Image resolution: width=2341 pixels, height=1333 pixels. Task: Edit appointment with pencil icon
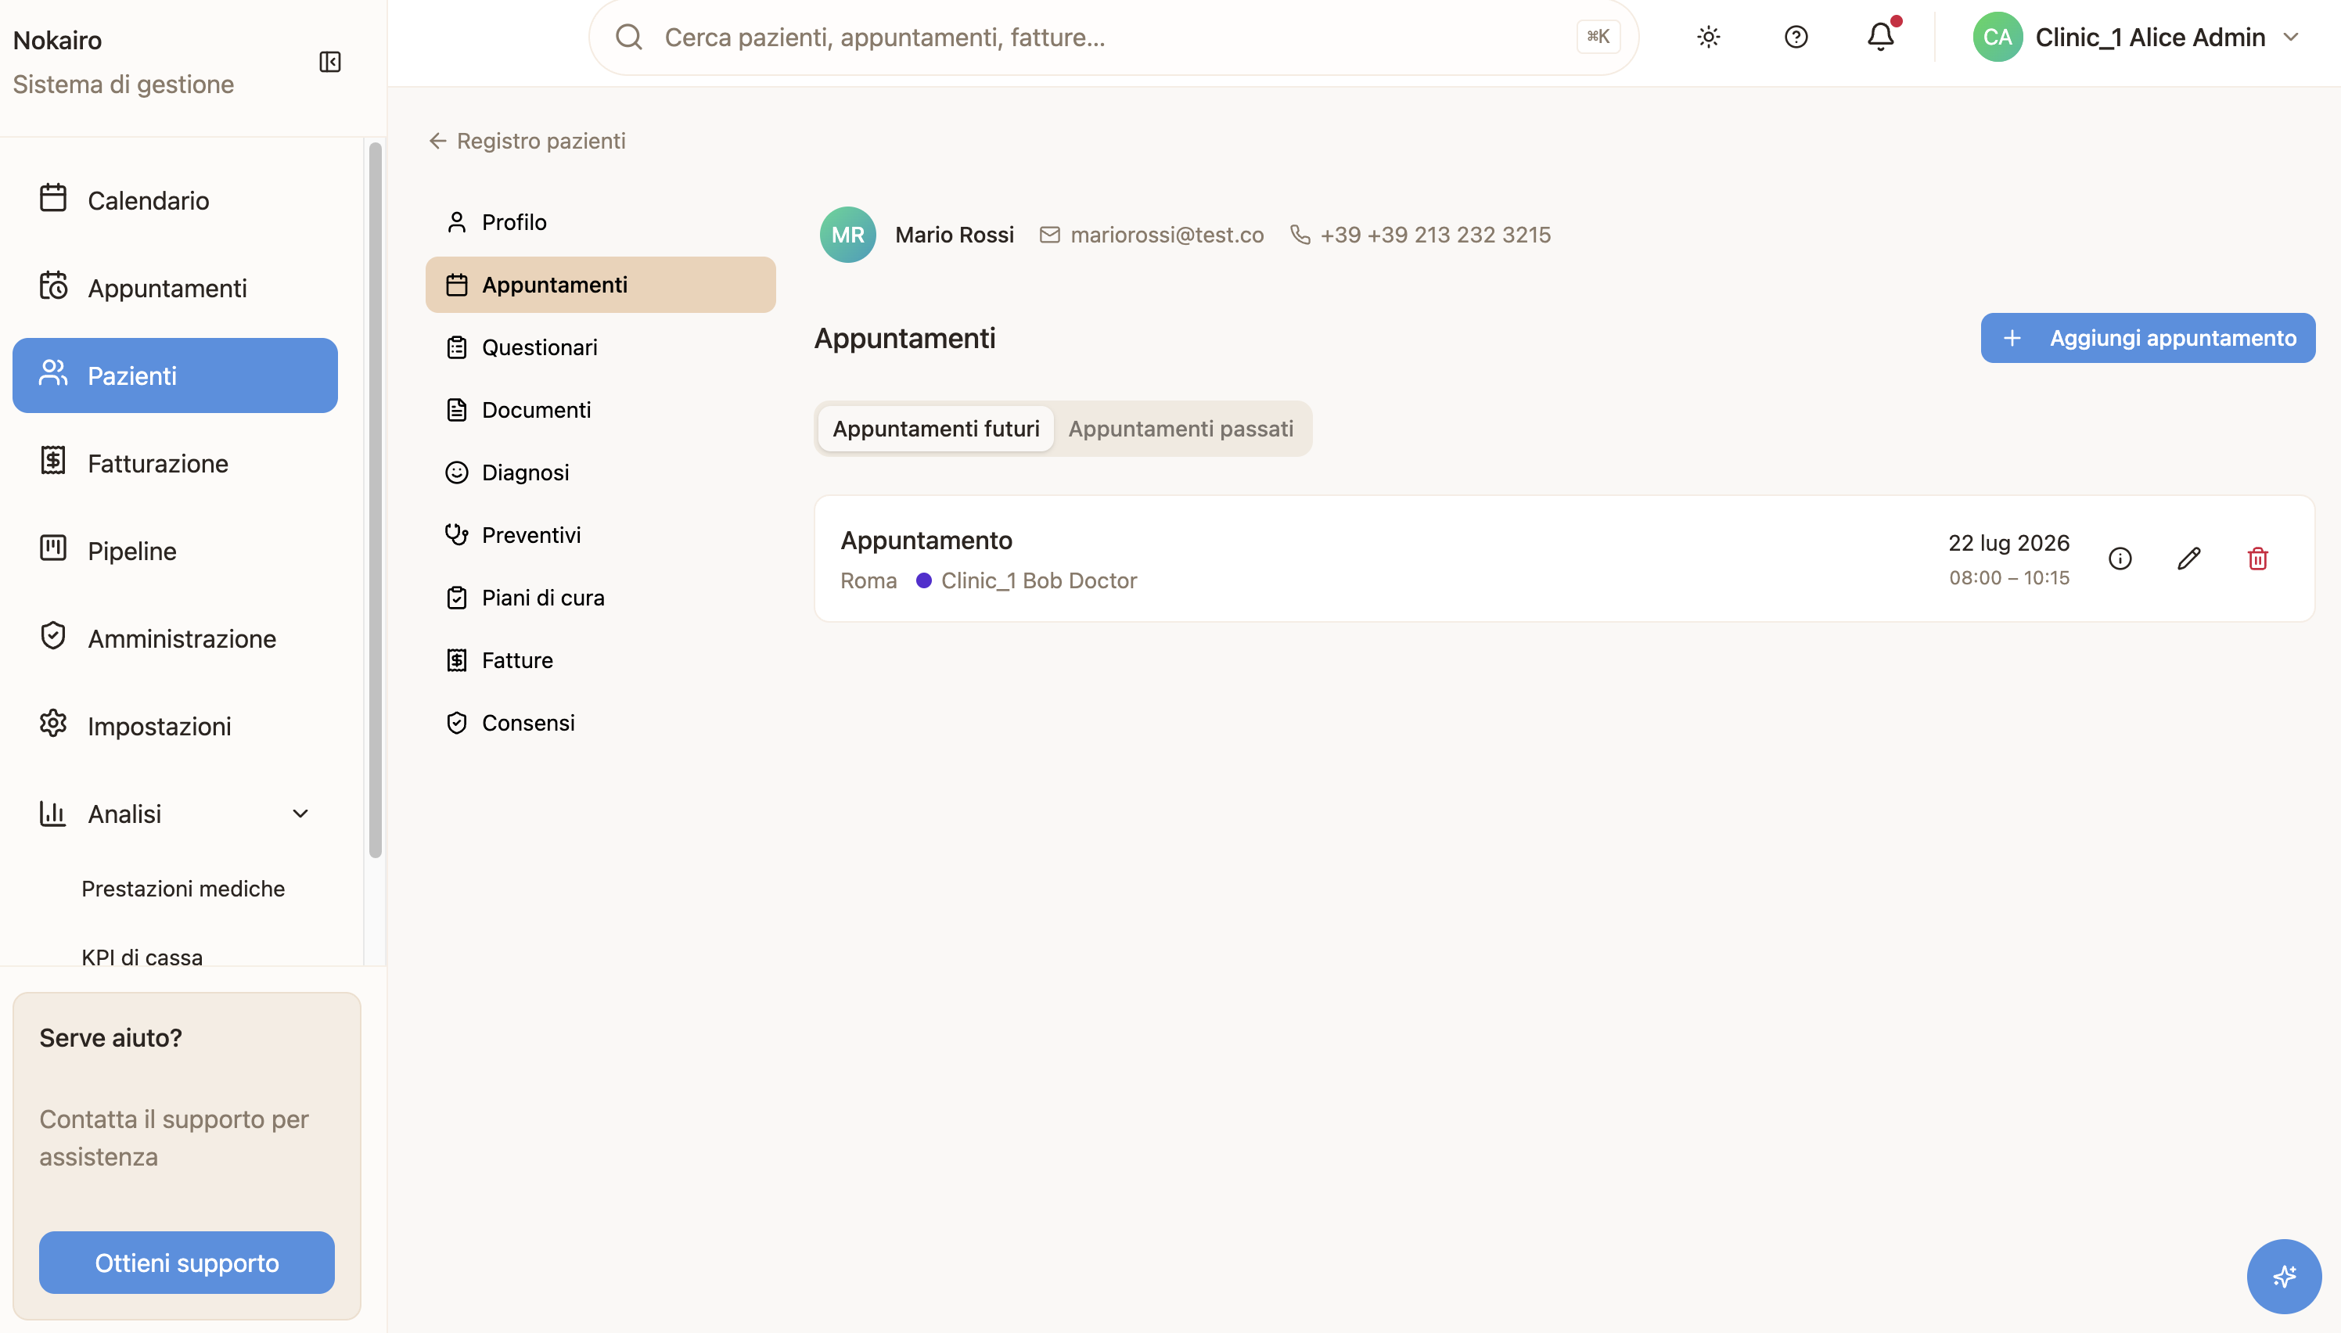[x=2189, y=559]
